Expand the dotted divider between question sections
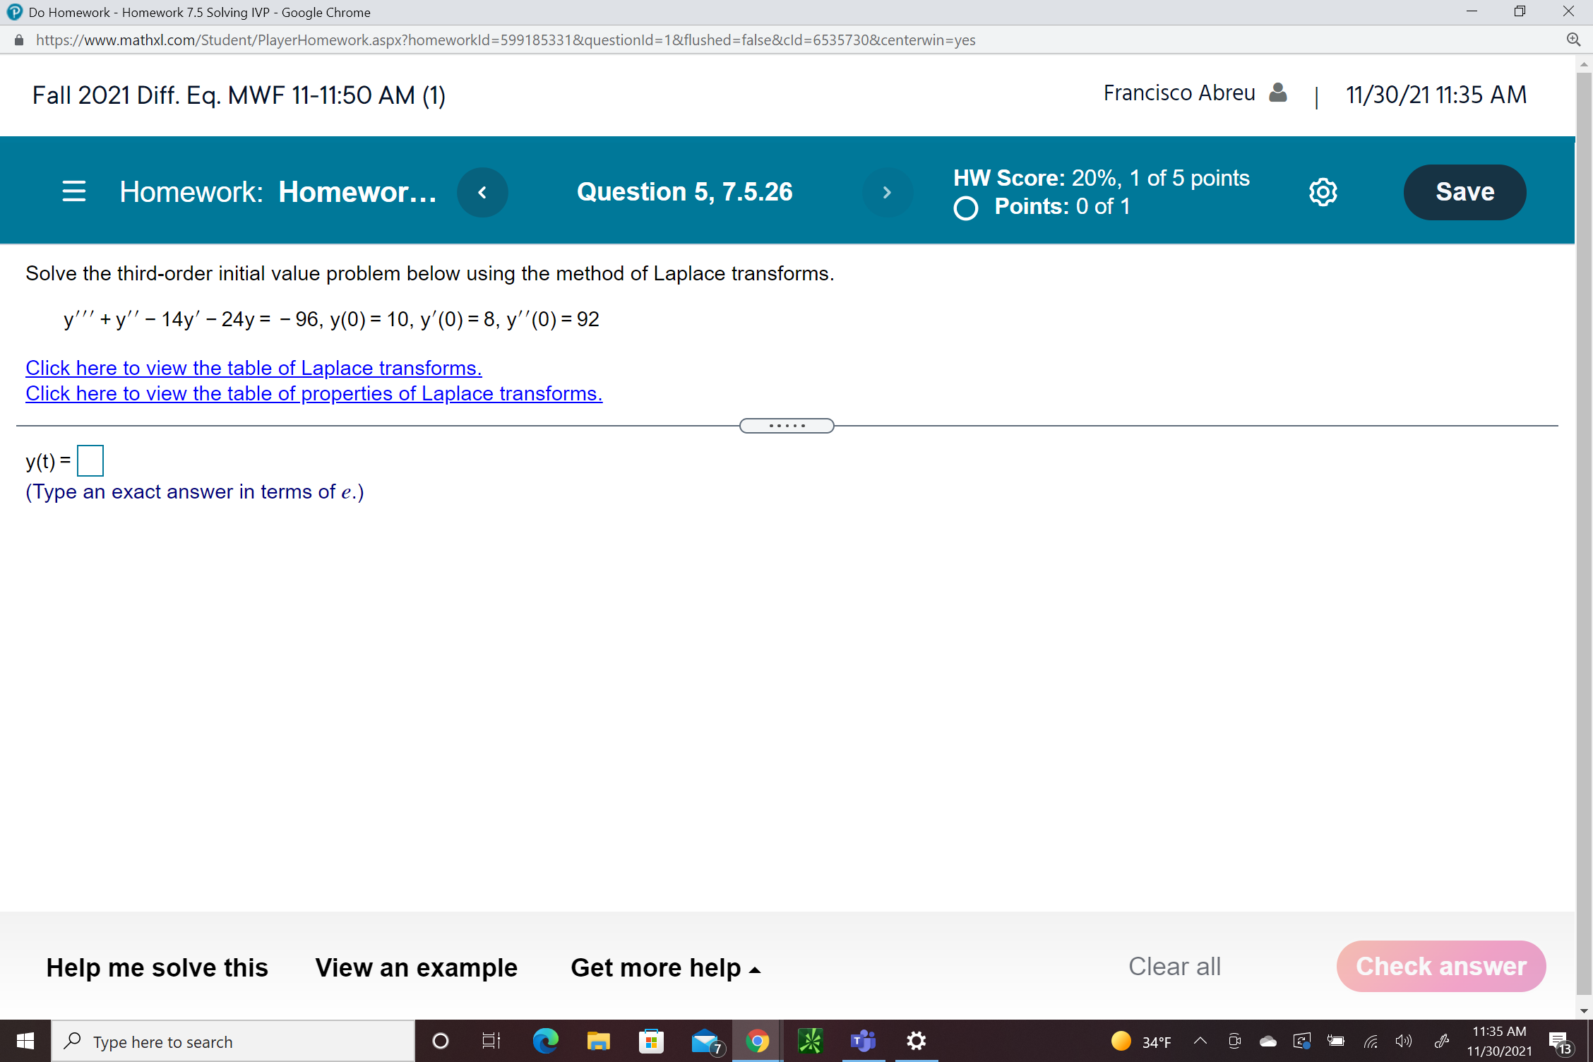 click(x=787, y=425)
